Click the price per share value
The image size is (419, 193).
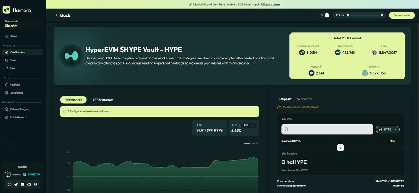coord(390,181)
